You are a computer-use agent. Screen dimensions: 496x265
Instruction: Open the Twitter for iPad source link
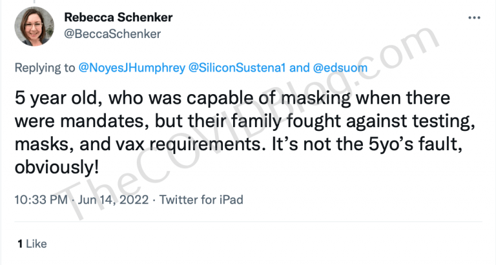[201, 200]
